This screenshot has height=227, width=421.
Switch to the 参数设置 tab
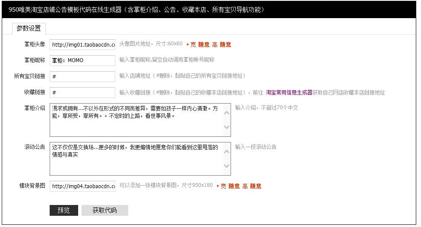(x=29, y=28)
